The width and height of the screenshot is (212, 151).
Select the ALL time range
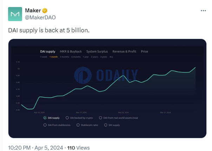111,57
